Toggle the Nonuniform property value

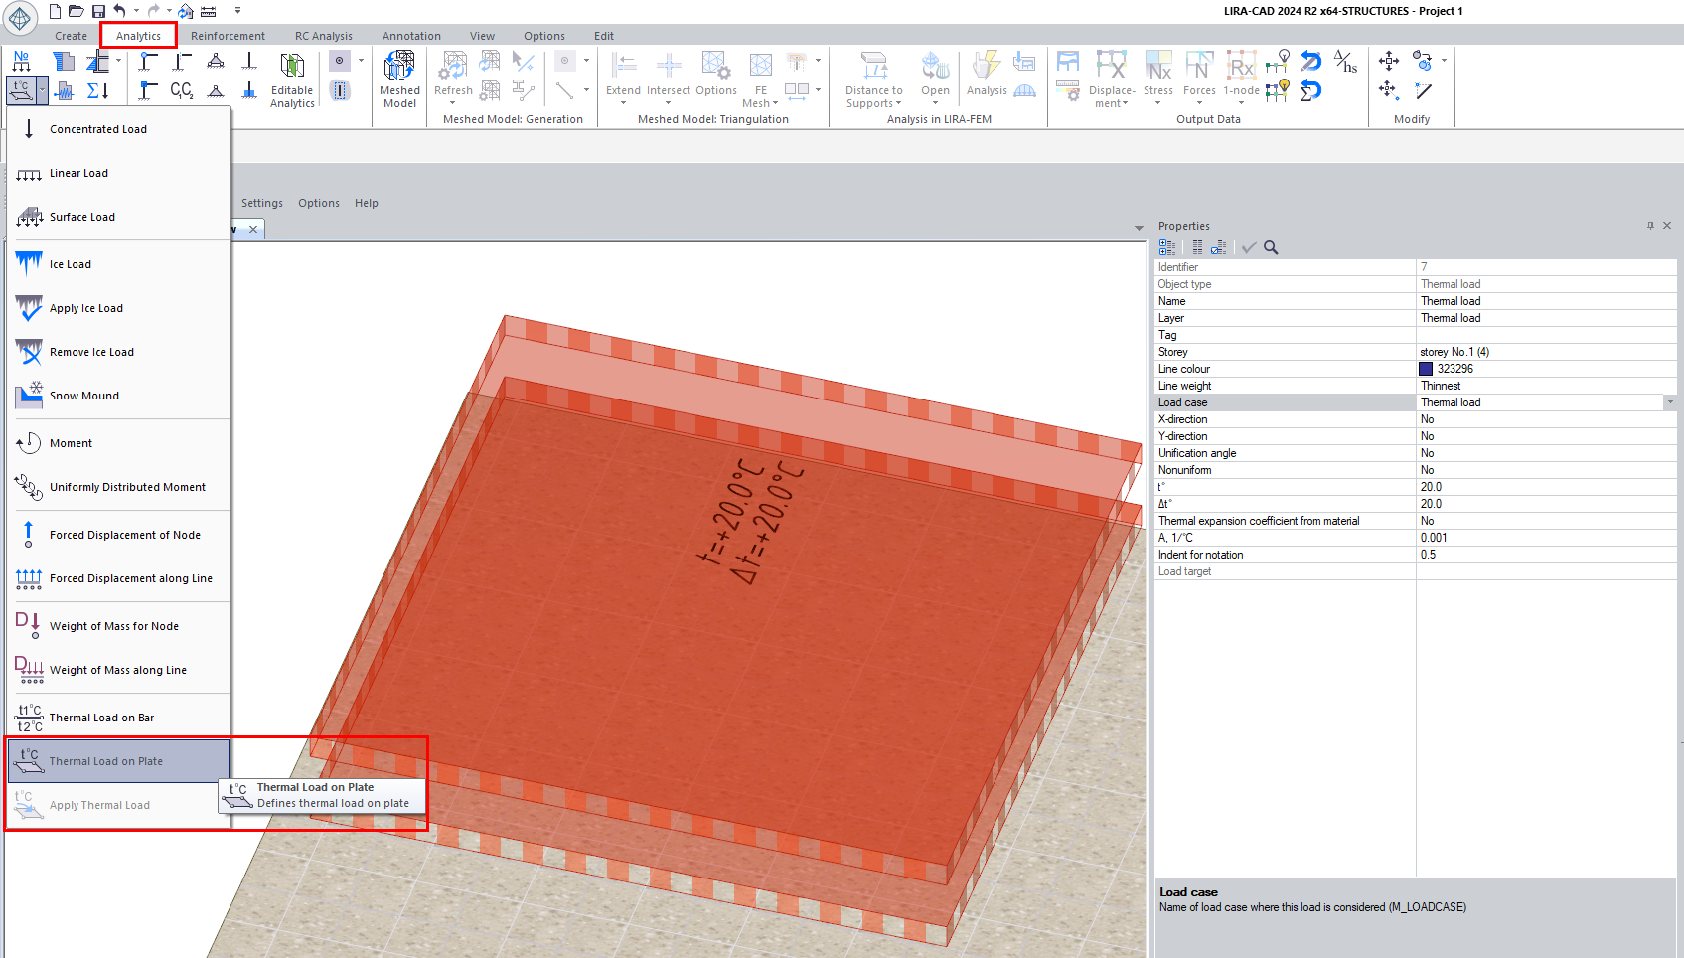[x=1545, y=470]
